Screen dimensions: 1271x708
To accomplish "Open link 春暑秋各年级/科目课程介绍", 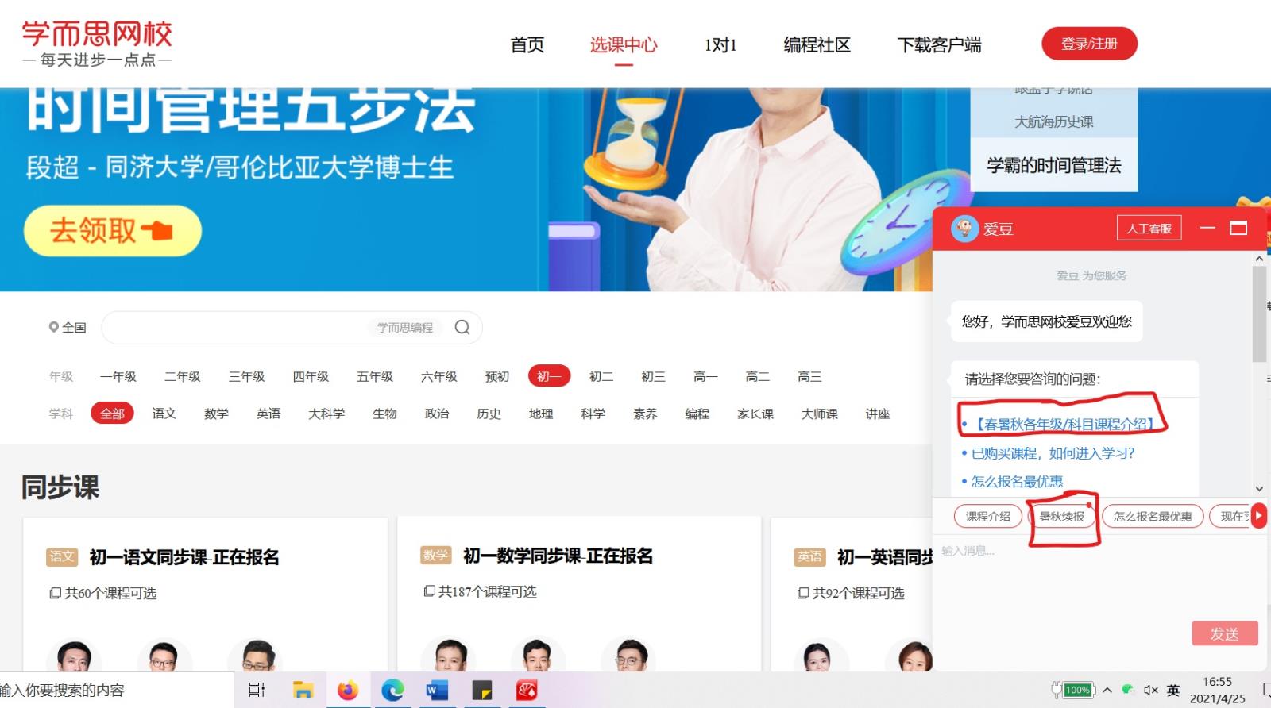I will (1063, 424).
